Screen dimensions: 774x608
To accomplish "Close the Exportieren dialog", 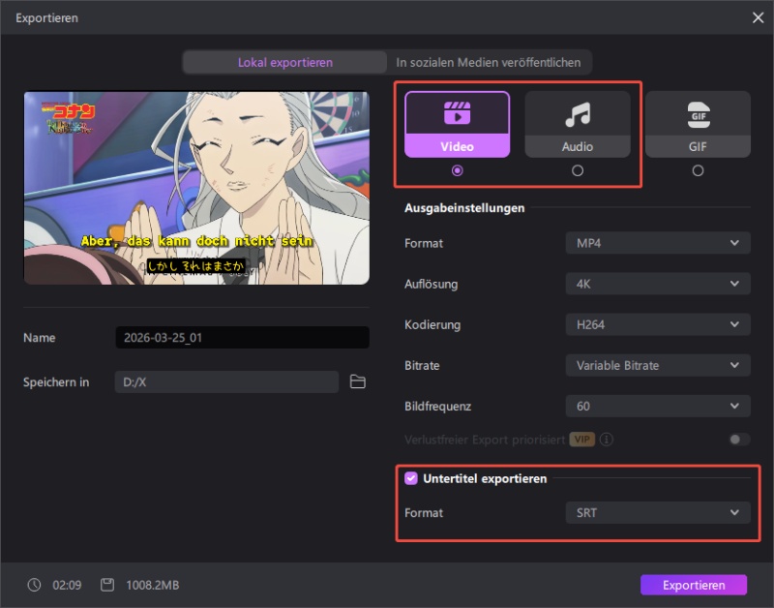I will pyautogui.click(x=758, y=17).
